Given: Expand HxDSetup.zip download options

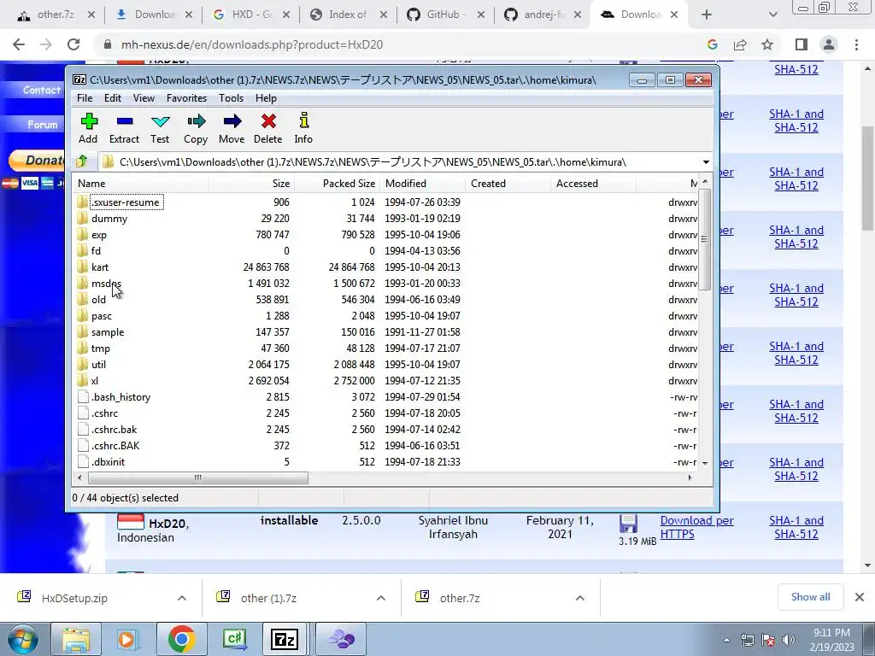Looking at the screenshot, I should 182,598.
